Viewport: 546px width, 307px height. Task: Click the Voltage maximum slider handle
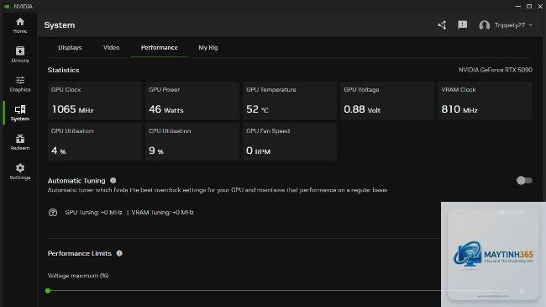coord(48,291)
